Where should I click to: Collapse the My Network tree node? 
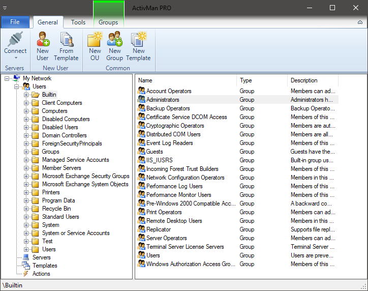coord(7,78)
